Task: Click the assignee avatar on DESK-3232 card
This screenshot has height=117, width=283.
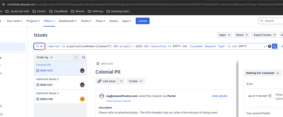Action: click(x=82, y=70)
